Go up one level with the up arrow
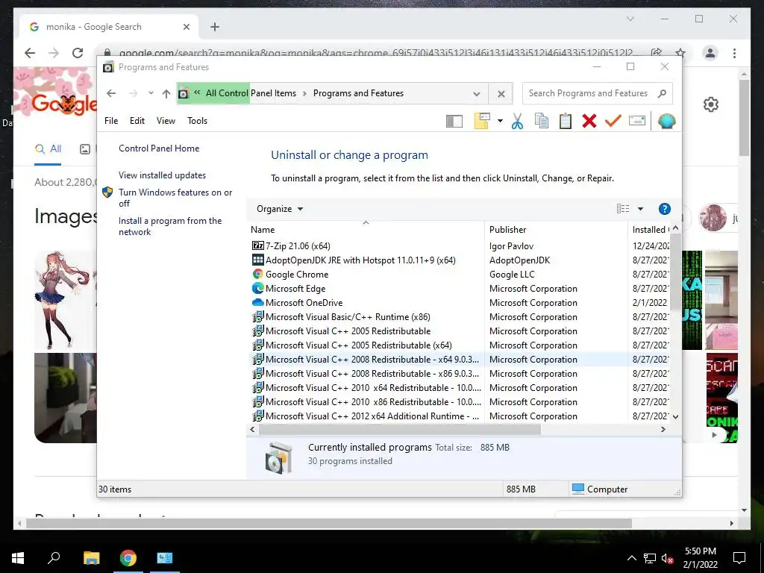The height and width of the screenshot is (573, 764). click(x=166, y=93)
